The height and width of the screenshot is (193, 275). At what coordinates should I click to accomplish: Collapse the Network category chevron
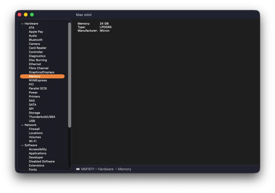click(22, 125)
